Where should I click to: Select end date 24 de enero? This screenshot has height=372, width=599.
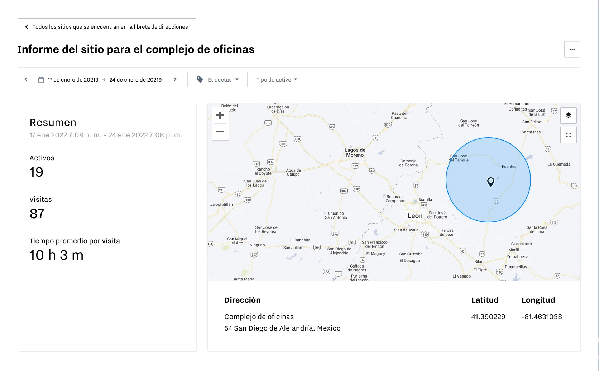(135, 80)
